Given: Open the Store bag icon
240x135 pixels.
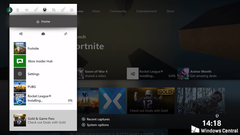Looking at the screenshot, I should coord(43,34).
